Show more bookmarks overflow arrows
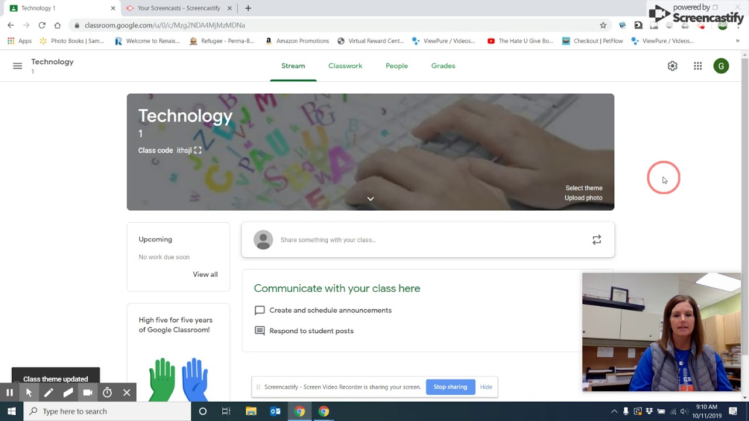Viewport: 749px width, 421px height. (737, 41)
